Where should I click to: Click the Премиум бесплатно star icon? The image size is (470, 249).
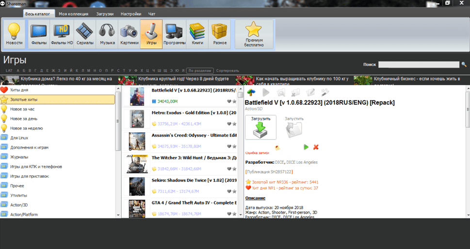tap(254, 34)
